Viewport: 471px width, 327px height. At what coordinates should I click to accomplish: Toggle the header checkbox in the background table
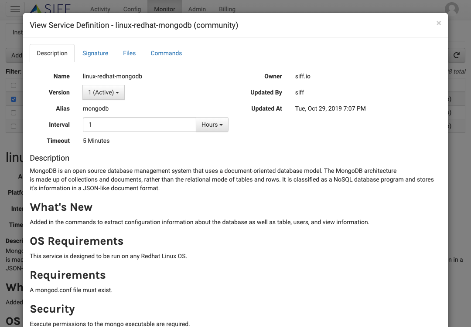14,85
